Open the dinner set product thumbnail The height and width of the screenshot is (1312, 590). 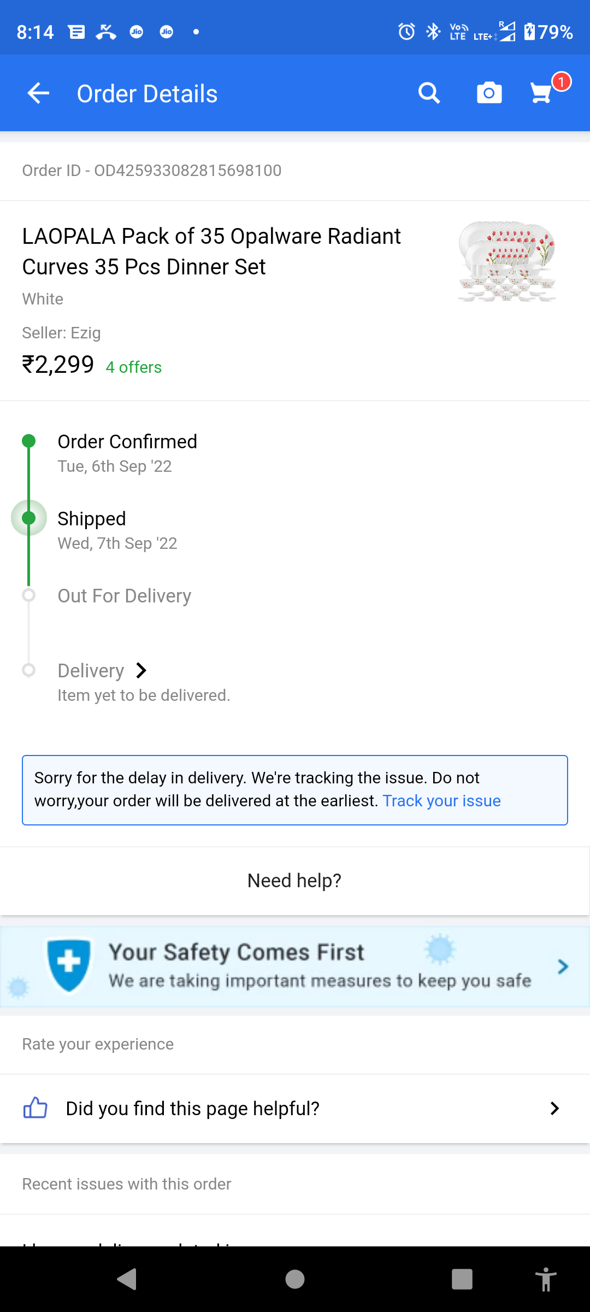pyautogui.click(x=507, y=261)
